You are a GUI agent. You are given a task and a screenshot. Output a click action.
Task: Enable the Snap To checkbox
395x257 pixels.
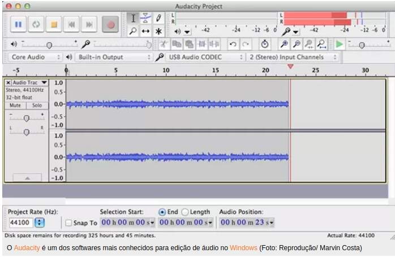[68, 223]
